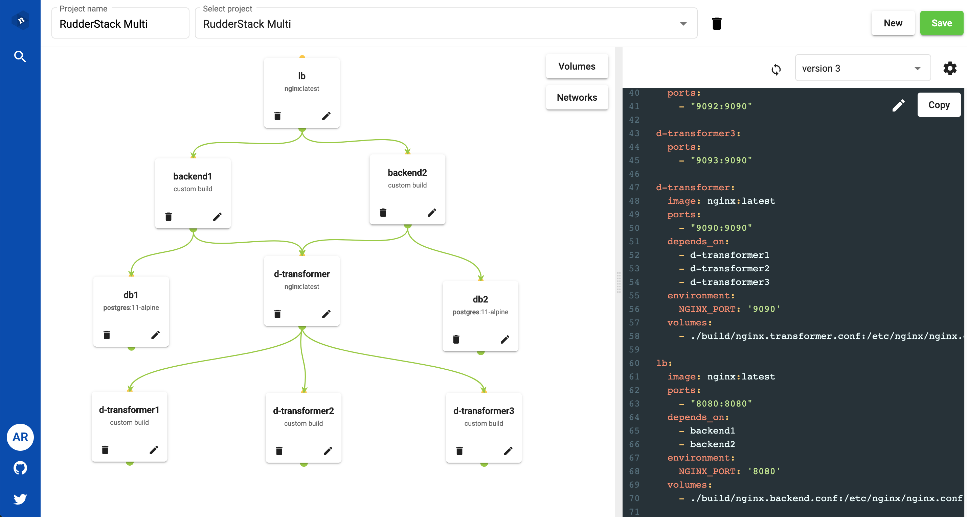Edit the d-transformer1 node
This screenshot has height=517, width=967.
[x=154, y=449]
